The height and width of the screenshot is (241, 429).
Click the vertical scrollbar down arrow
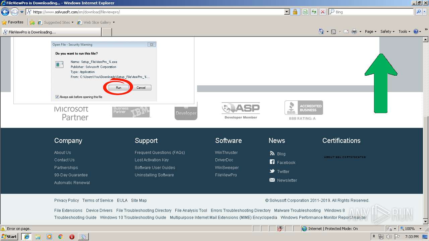tap(426, 222)
